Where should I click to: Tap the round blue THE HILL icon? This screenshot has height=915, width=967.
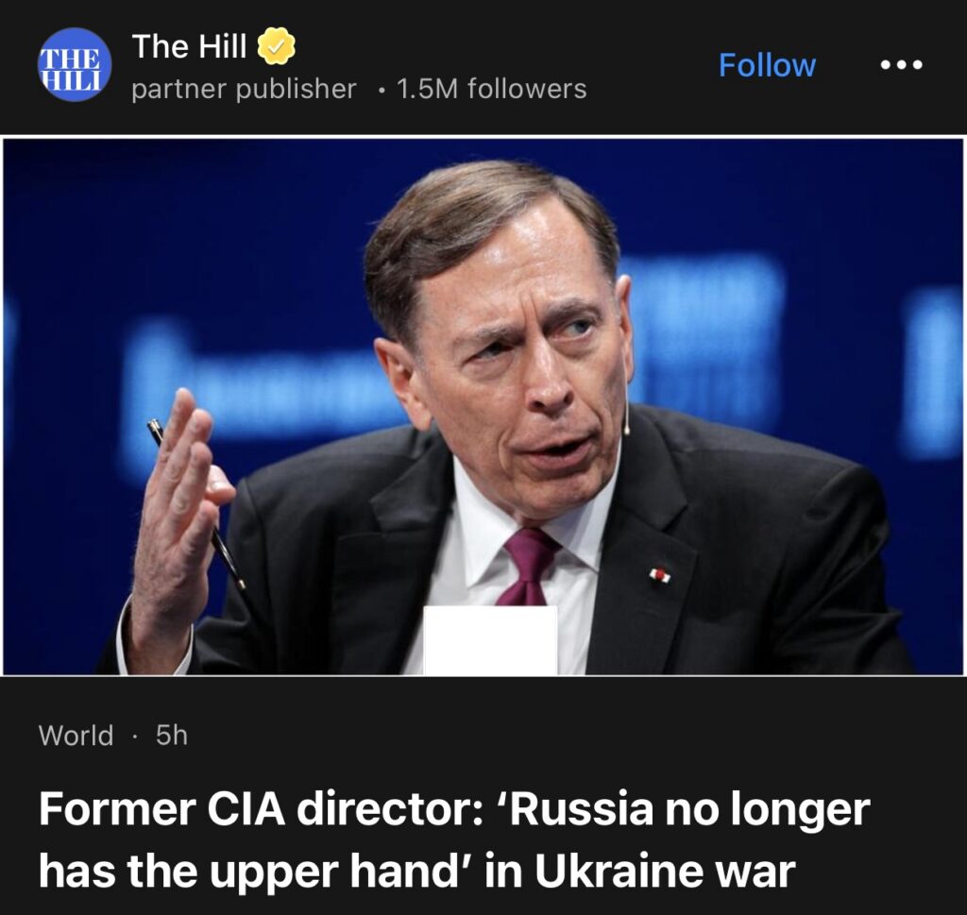point(75,64)
